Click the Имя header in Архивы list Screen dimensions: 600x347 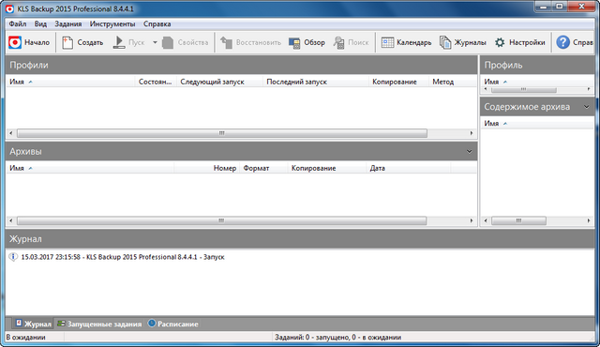click(90, 168)
